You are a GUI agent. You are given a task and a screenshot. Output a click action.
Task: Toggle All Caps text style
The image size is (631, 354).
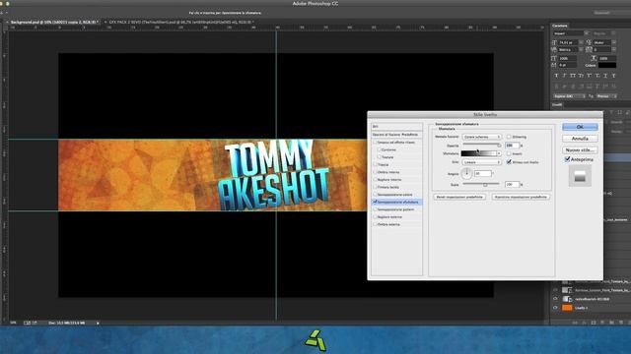click(573, 76)
